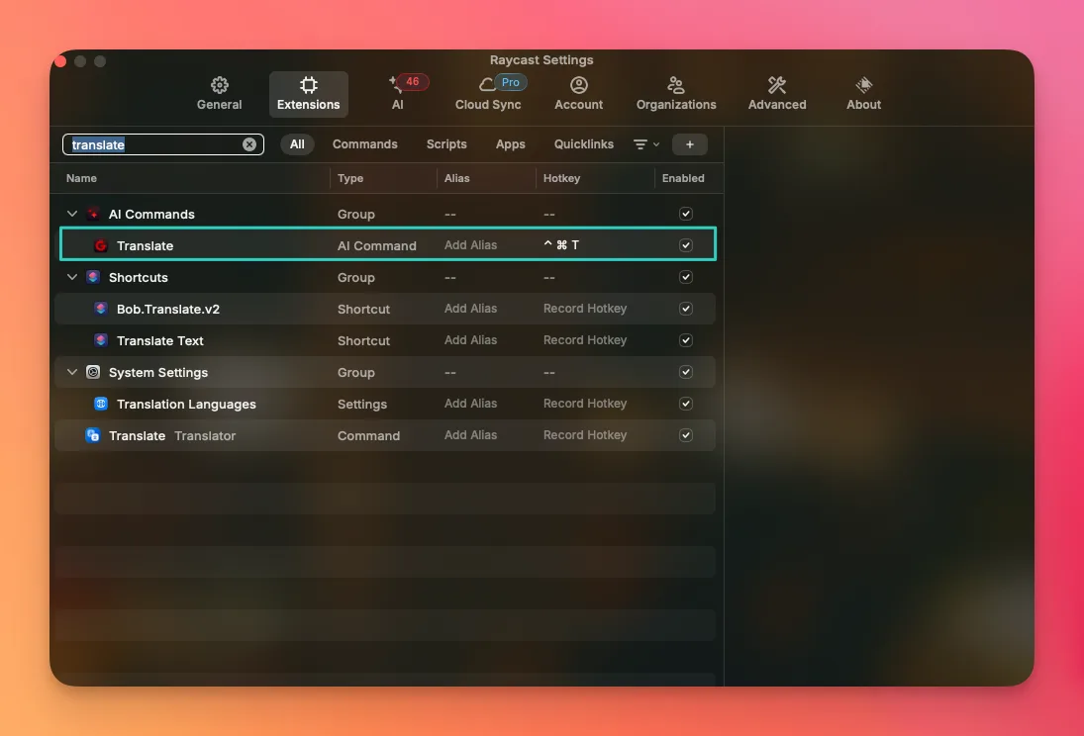Edit the Control Command T hotkey
Viewport: 1084px width, 736px height.
coord(561,245)
